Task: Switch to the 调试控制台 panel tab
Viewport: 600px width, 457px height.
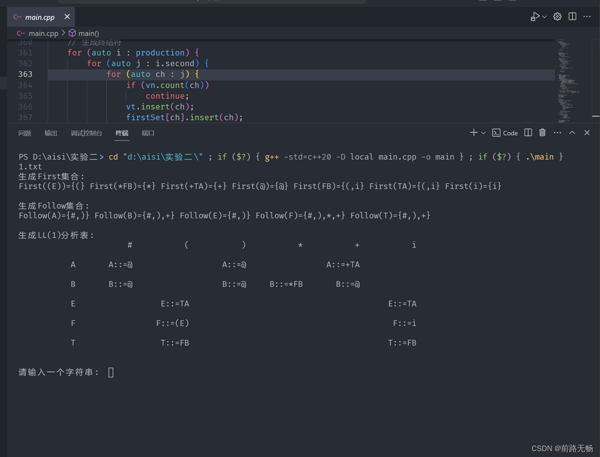Action: (86, 133)
